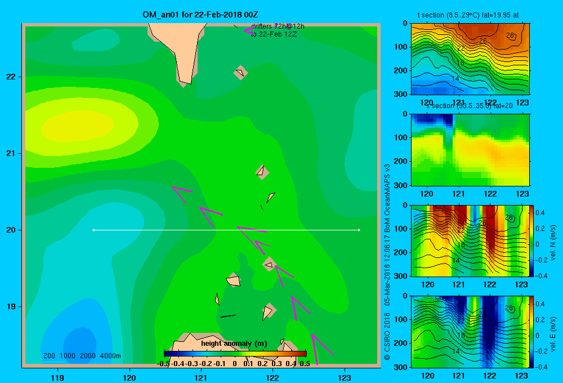Select the vel. N colorbar
This screenshot has height=383, width=563.
click(x=531, y=241)
